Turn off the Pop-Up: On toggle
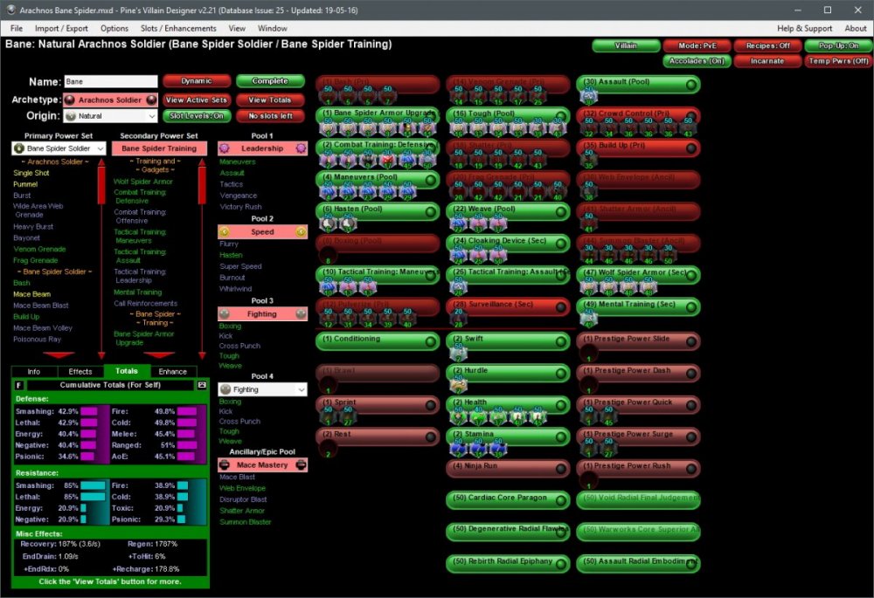874x598 pixels. [x=837, y=45]
